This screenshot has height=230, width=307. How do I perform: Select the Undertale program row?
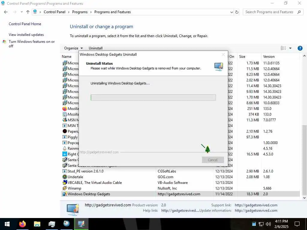click(x=180, y=177)
